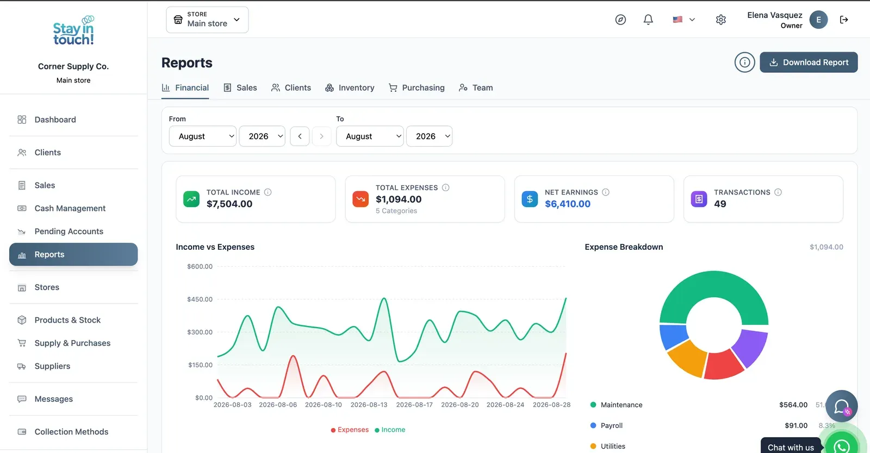The height and width of the screenshot is (453, 870).
Task: Click the logout icon beside user avatar
Action: click(844, 20)
